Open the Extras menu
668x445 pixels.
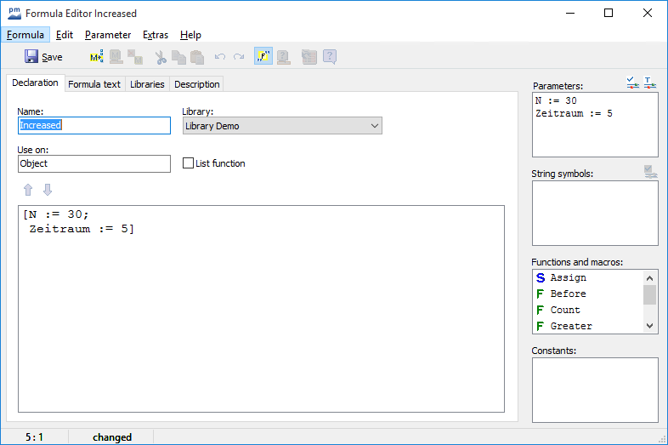tap(156, 35)
